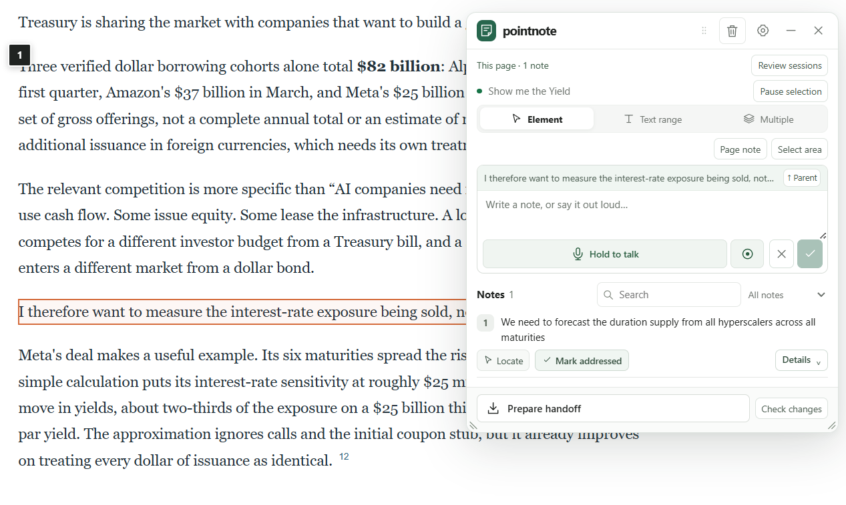Screen dimensions: 846x505
Task: Click the record circle icon button
Action: [x=747, y=254]
